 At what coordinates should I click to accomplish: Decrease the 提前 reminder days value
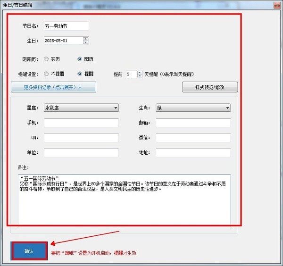tap(140, 76)
